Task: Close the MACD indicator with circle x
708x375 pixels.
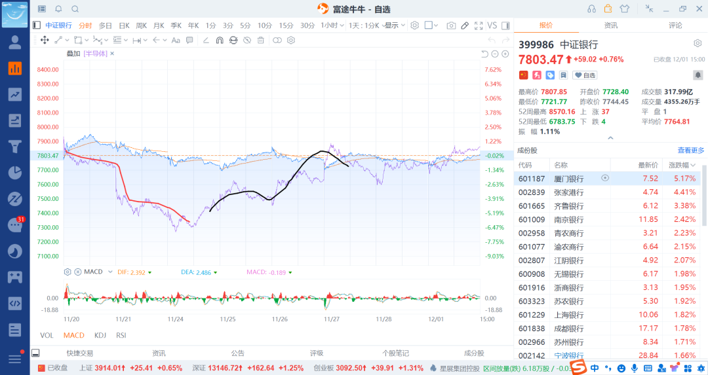Action: coord(77,272)
